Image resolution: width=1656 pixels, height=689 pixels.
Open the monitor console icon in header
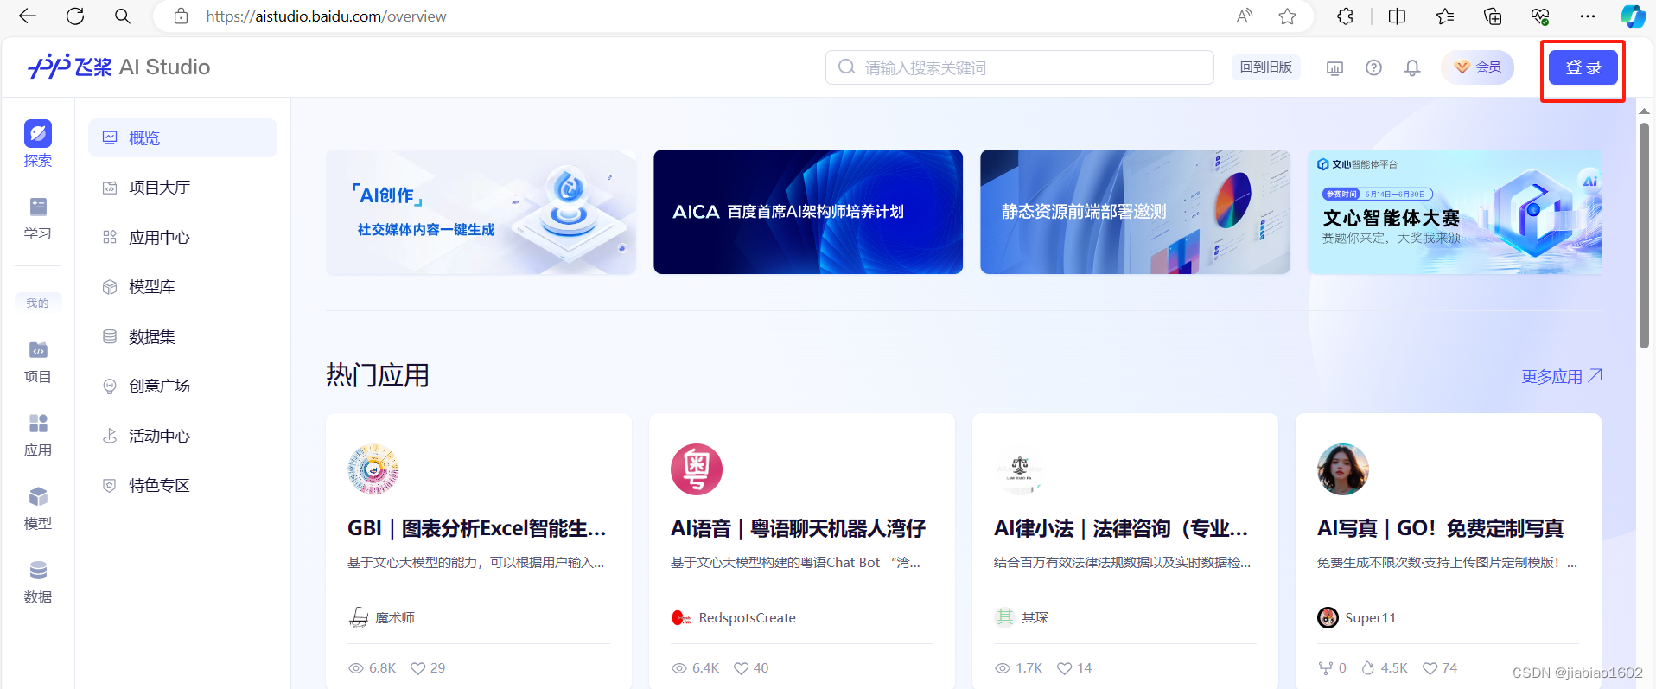tap(1334, 67)
